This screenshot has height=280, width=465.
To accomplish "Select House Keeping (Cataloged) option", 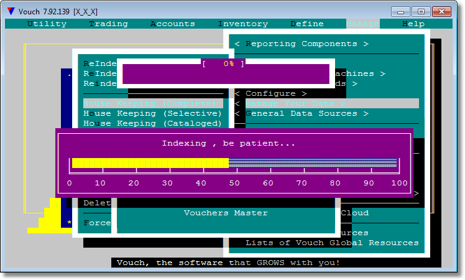I will (x=152, y=123).
